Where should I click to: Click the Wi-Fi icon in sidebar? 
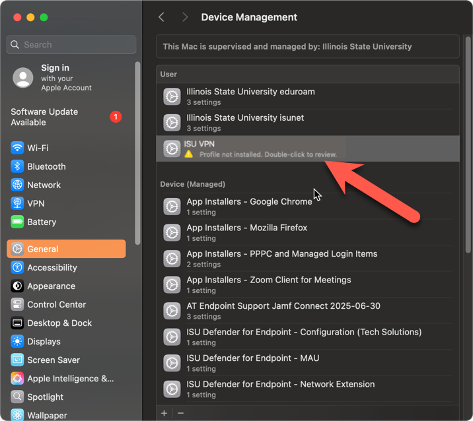(17, 148)
